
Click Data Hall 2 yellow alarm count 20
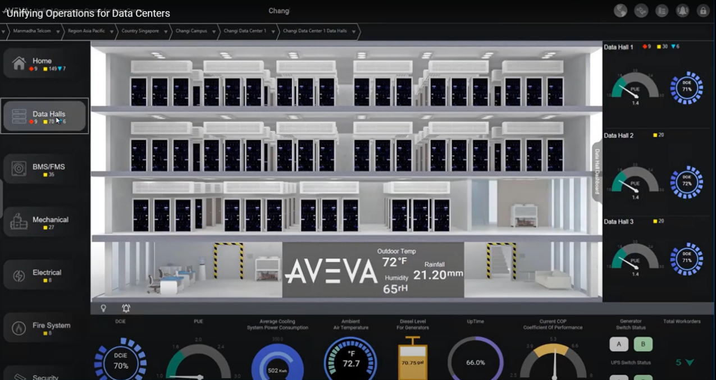(x=659, y=135)
